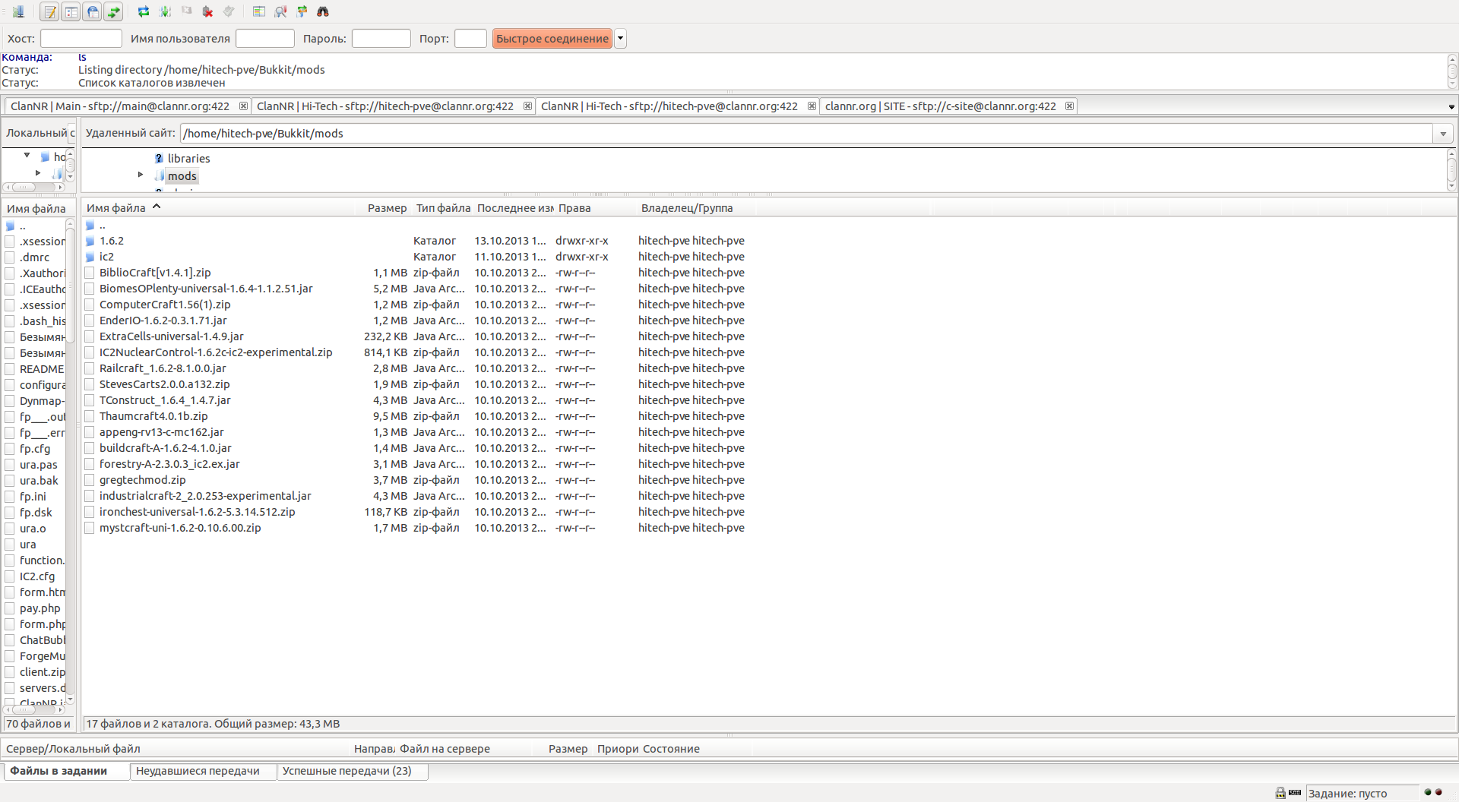Click the green activity LED indicator
The image size is (1459, 802).
1428,792
